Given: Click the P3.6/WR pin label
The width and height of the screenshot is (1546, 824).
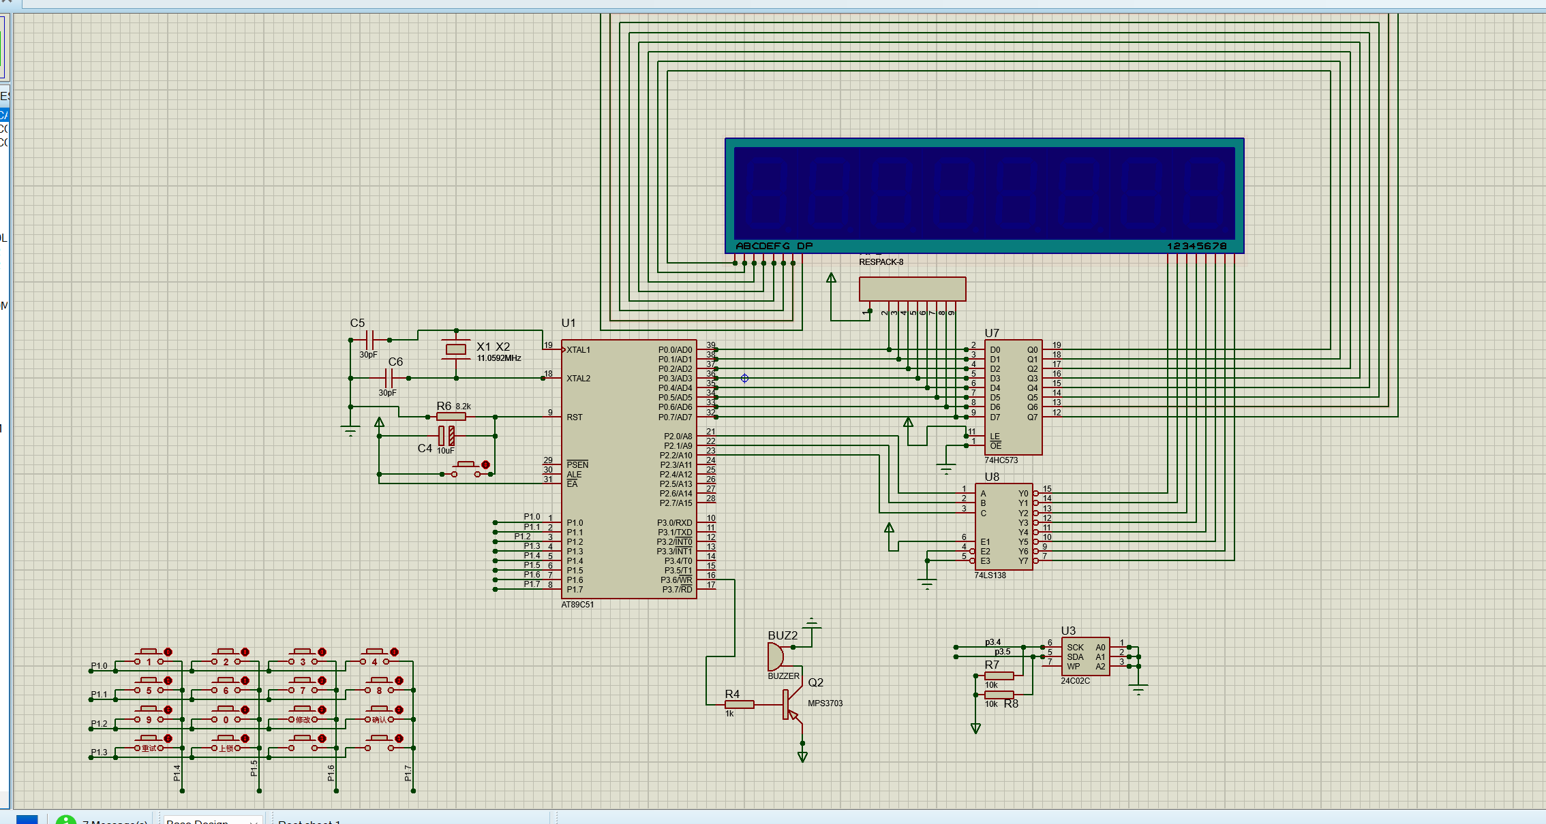Looking at the screenshot, I should [x=676, y=580].
